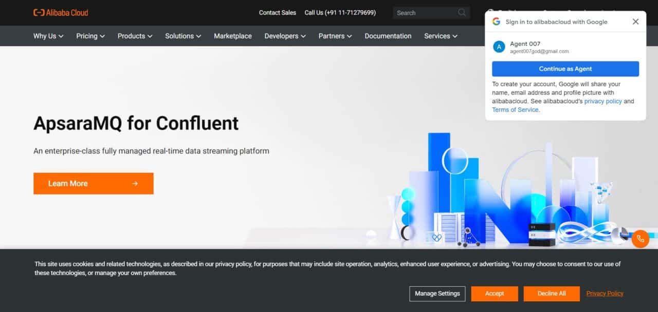Screen dimensions: 658x312
Task: Focus the Search input field
Action: pyautogui.click(x=425, y=13)
